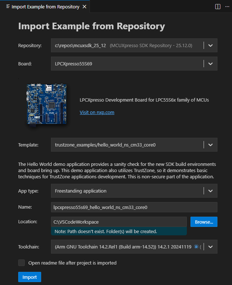
Task: Click the Repository field showing c:\repos\mcuxsdk_25_12
Action: pyautogui.click(x=134, y=45)
